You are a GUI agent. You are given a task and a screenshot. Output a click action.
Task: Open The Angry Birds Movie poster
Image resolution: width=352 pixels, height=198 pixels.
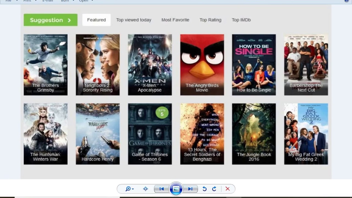pos(202,65)
